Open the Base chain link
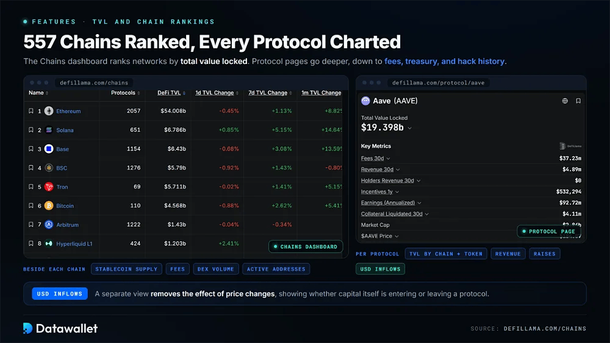Screen dimensions: 610x343 click(63, 149)
